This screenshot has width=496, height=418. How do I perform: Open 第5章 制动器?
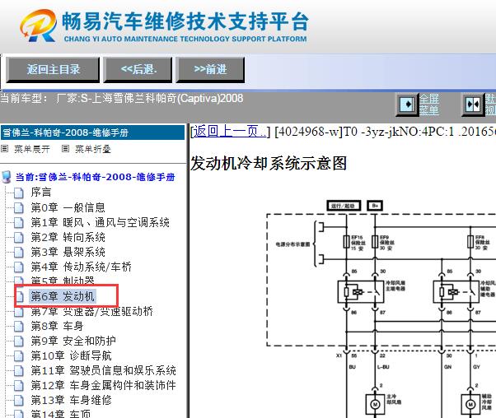(x=63, y=281)
